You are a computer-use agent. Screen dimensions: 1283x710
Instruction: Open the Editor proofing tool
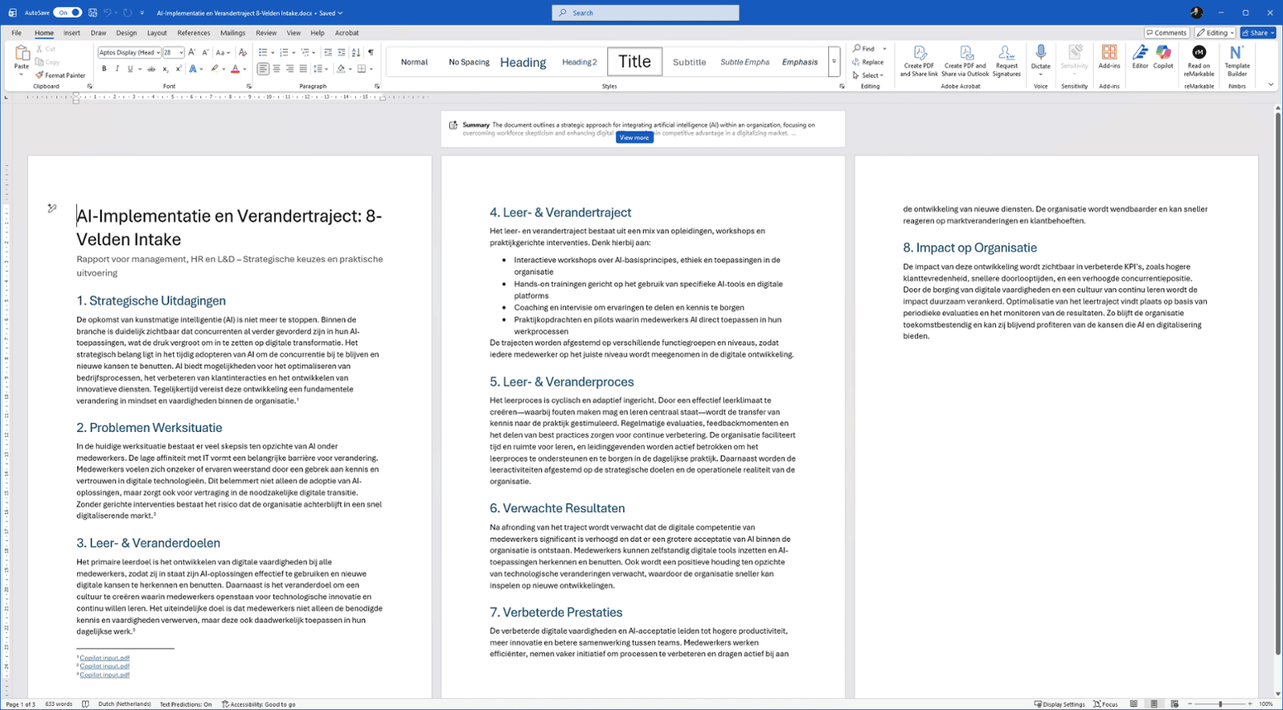[x=1139, y=57]
